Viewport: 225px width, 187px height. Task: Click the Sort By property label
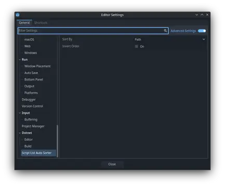pyautogui.click(x=67, y=39)
